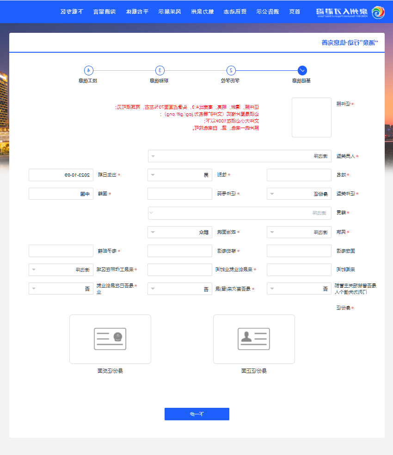Click the 身份证反面 upload box

[111, 339]
